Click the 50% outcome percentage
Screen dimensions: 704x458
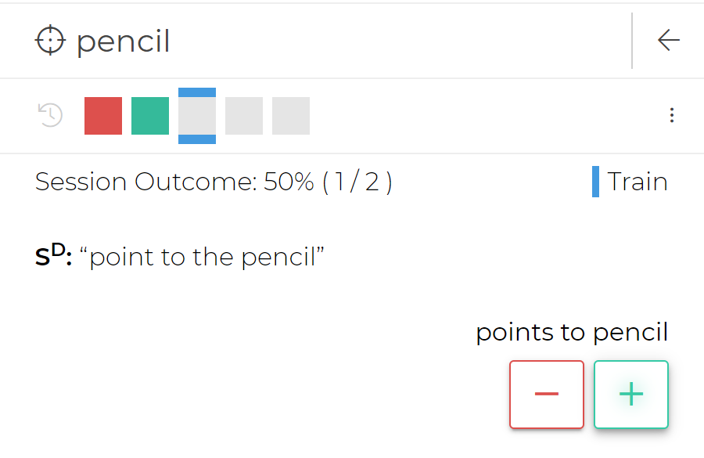coord(289,182)
